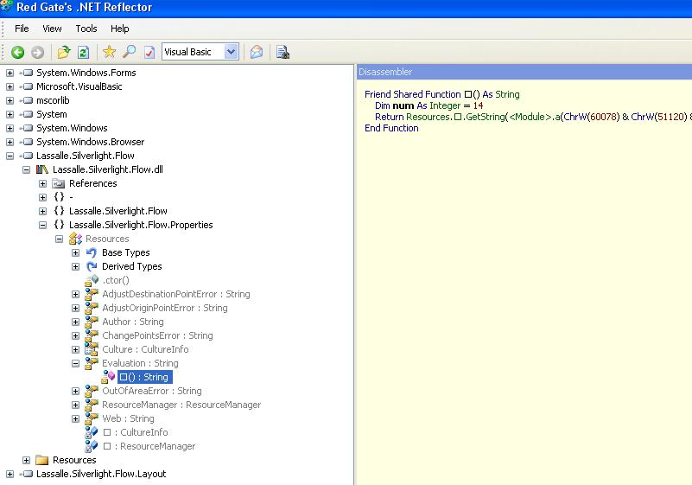This screenshot has width=692, height=485.
Task: Click the Culture : CultureInfo property icon
Action: point(92,349)
